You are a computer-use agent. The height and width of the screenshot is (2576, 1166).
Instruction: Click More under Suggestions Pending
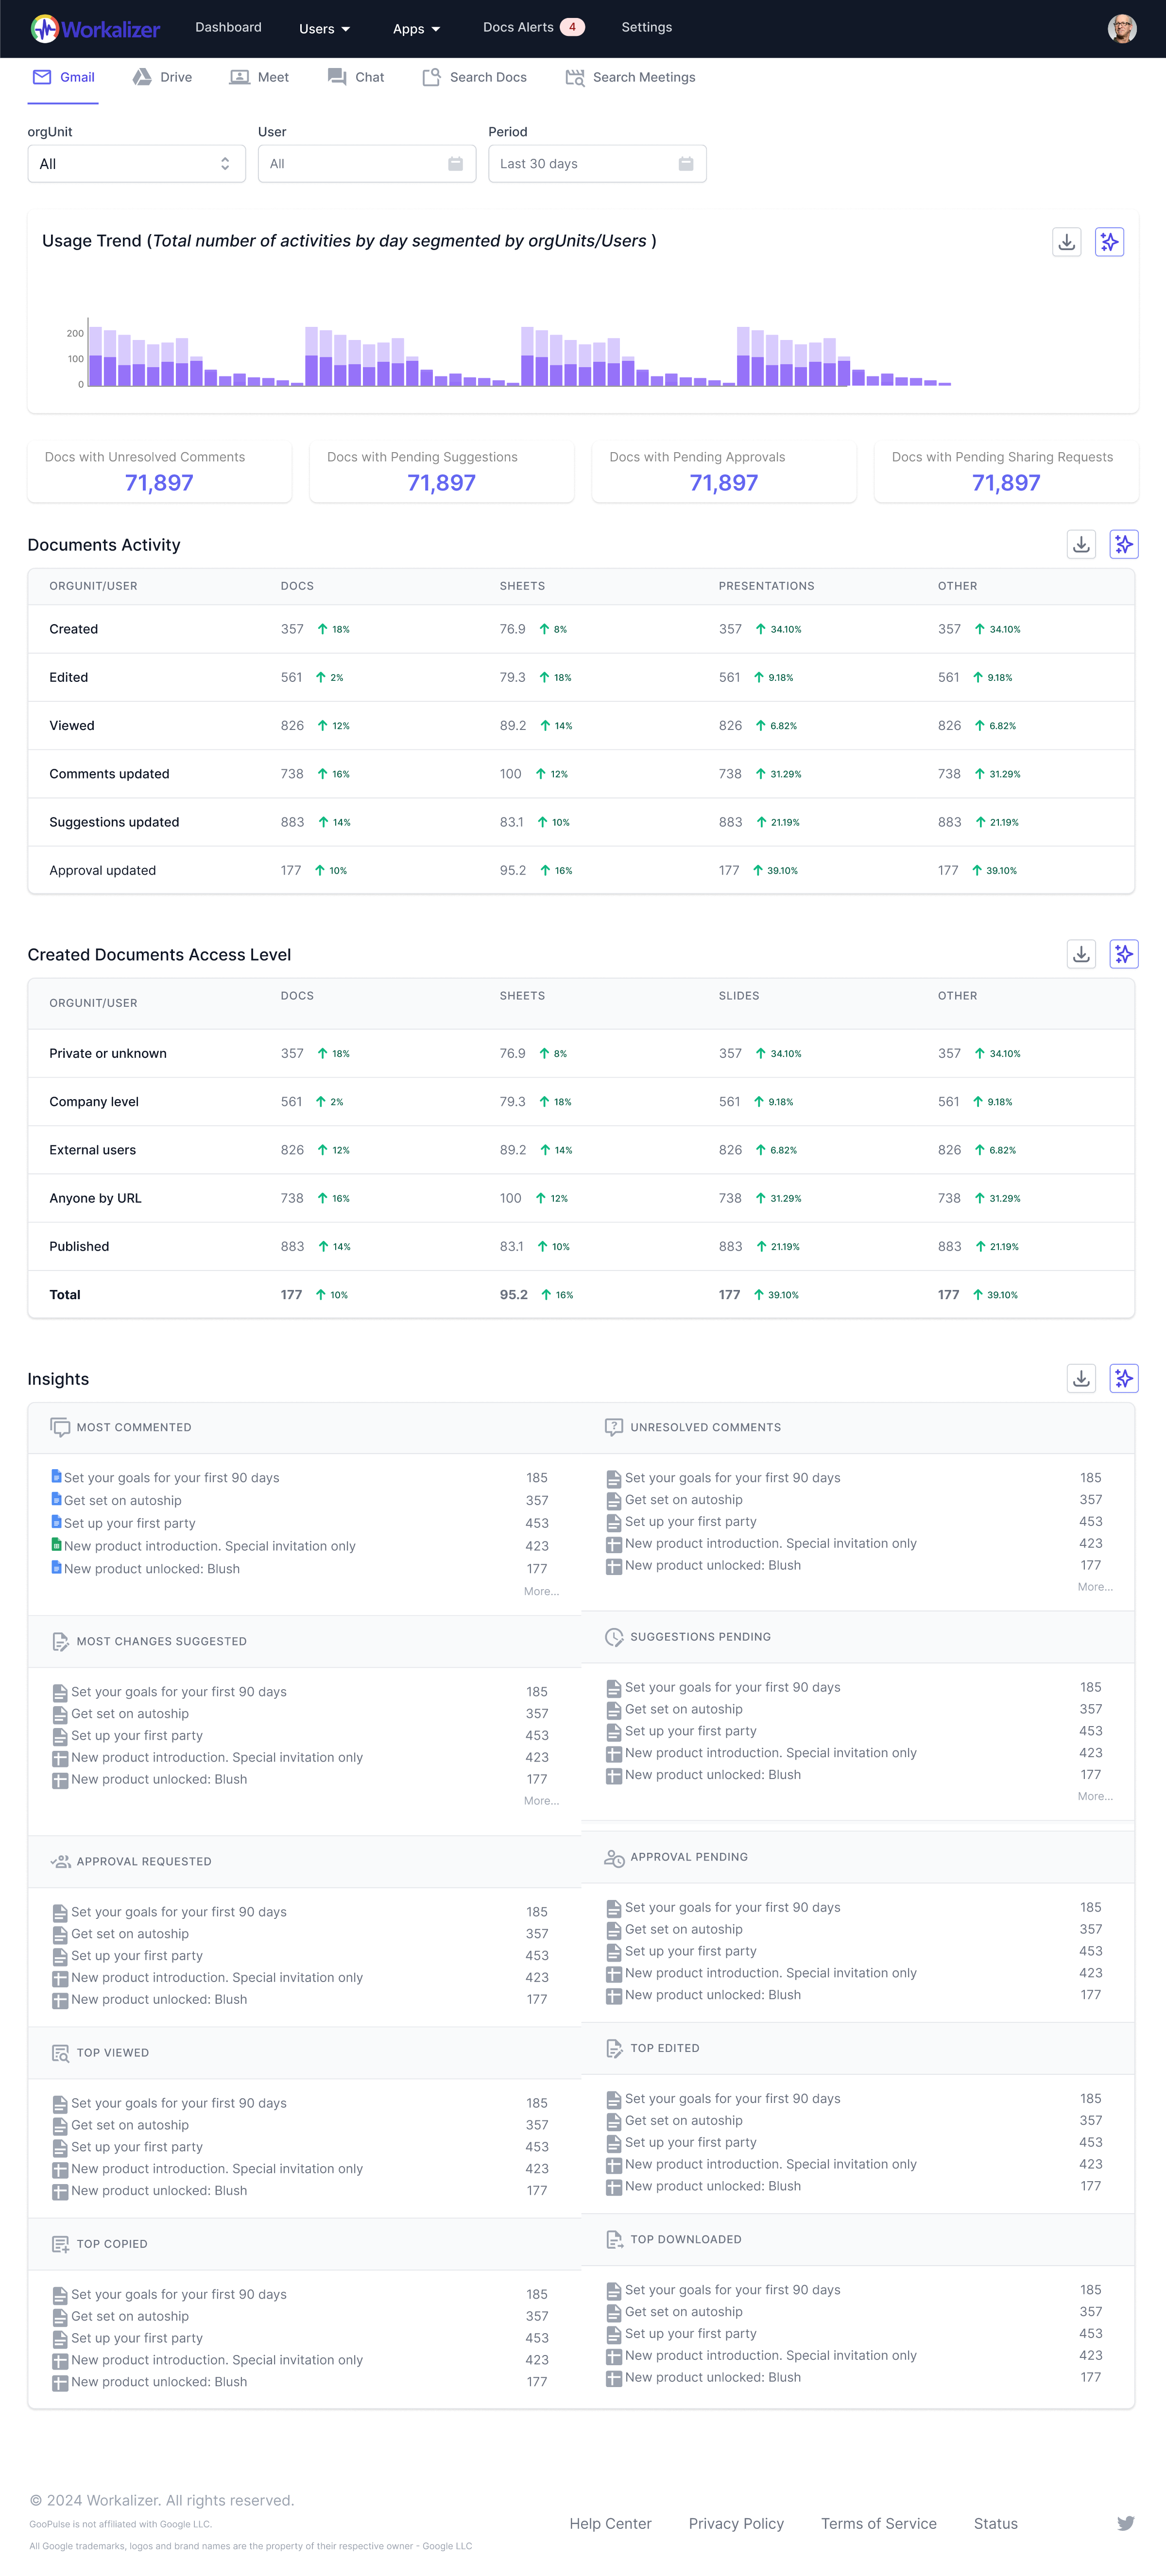click(x=1095, y=1797)
